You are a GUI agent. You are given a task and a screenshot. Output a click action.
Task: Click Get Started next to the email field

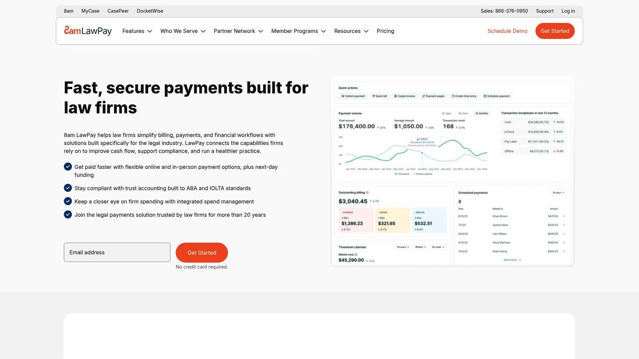tap(202, 253)
